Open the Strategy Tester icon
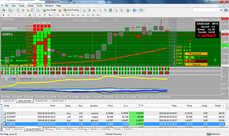 [x=38, y=10]
